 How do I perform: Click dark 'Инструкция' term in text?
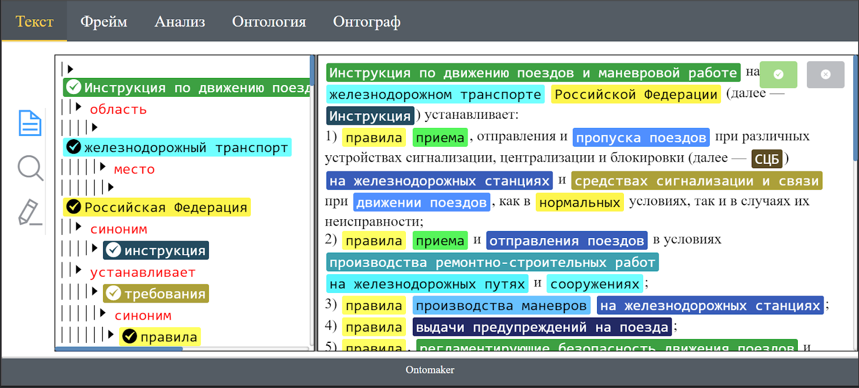click(x=370, y=116)
